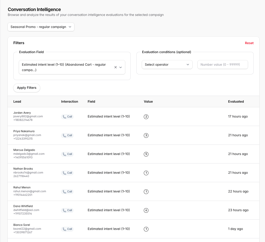Click the circled value 2 for Jordan Avery

146,117
